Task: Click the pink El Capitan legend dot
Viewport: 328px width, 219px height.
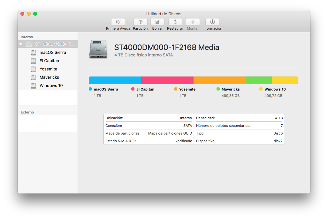Action: tap(133, 89)
